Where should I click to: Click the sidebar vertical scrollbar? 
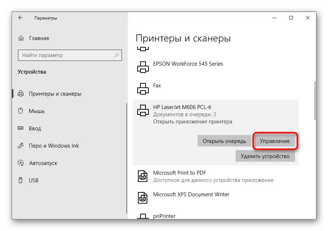pyautogui.click(x=127, y=158)
